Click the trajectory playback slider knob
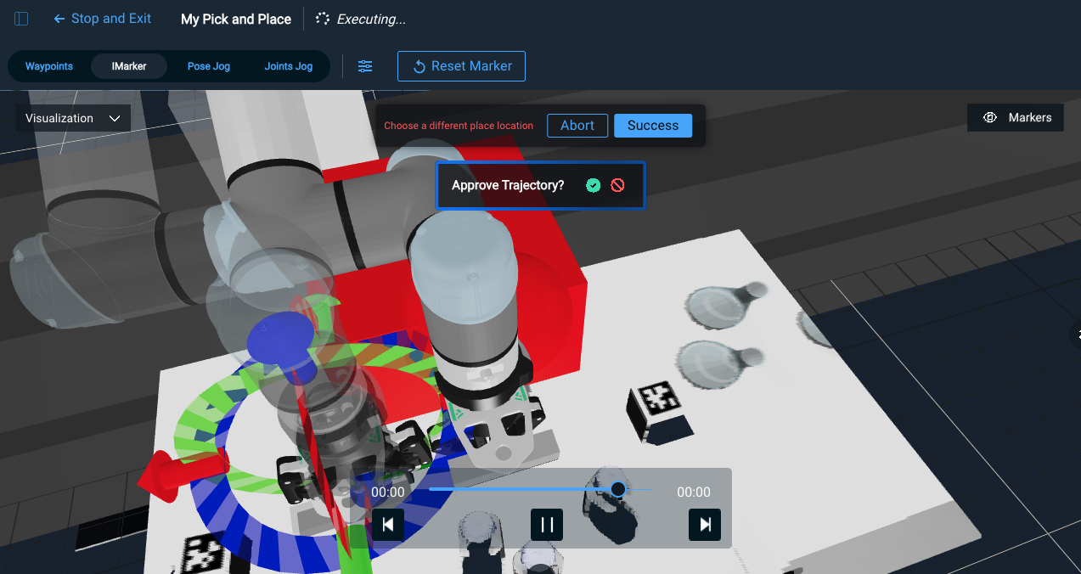This screenshot has height=574, width=1081. [x=618, y=489]
